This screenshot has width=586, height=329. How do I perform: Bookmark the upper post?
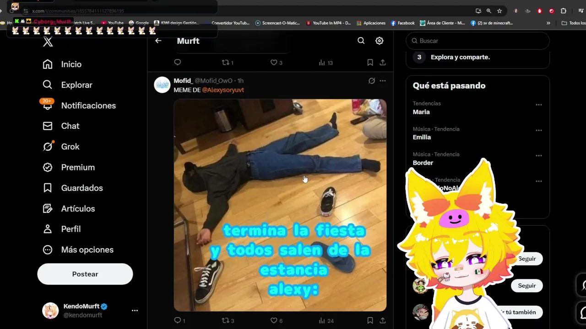click(370, 63)
